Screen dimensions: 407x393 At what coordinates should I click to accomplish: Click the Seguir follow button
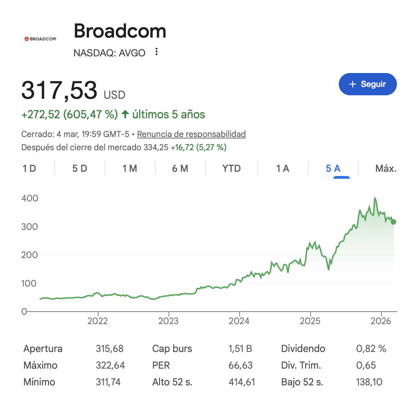tap(368, 84)
